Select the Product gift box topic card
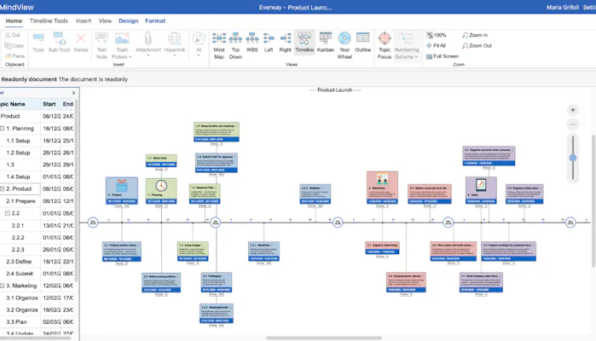This screenshot has height=341, width=596. [122, 190]
